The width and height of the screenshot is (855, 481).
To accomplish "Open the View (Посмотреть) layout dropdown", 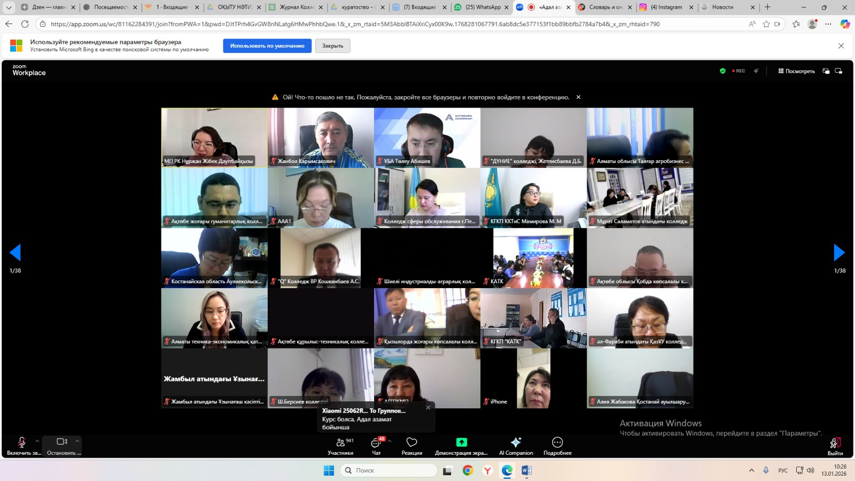I will pyautogui.click(x=796, y=71).
